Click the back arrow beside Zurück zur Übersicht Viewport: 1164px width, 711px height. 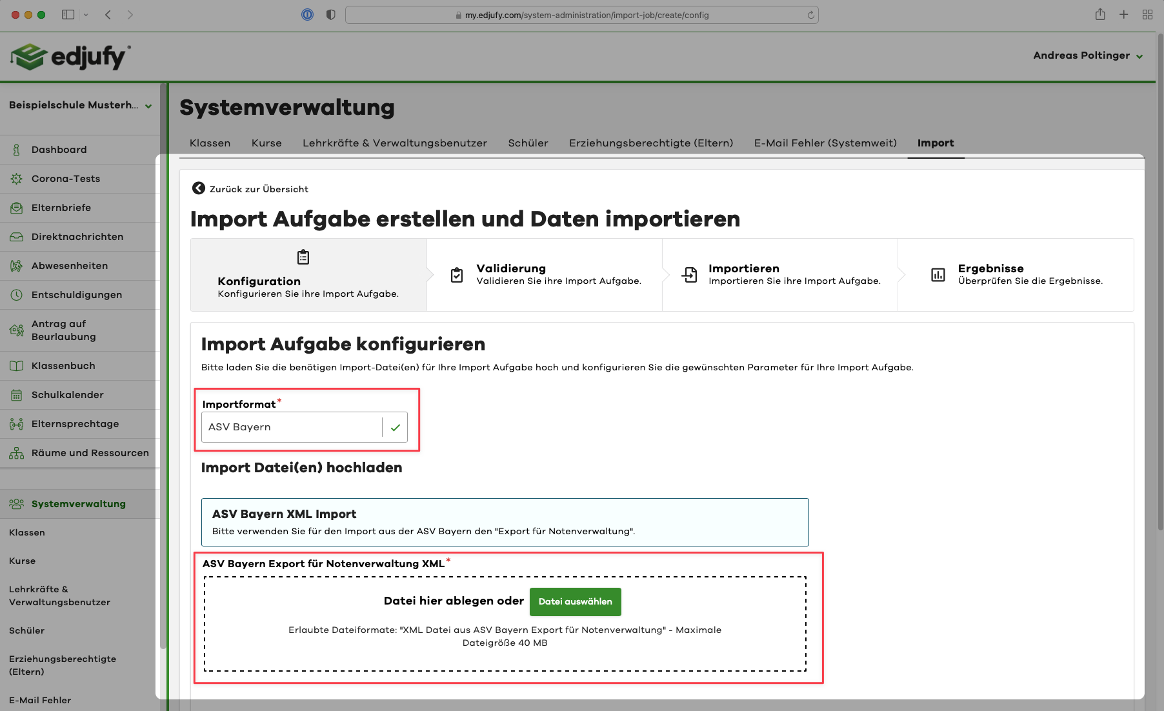(x=199, y=188)
